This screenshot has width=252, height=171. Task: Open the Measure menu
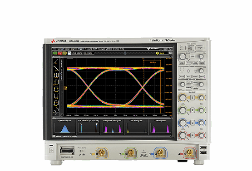[88, 49]
